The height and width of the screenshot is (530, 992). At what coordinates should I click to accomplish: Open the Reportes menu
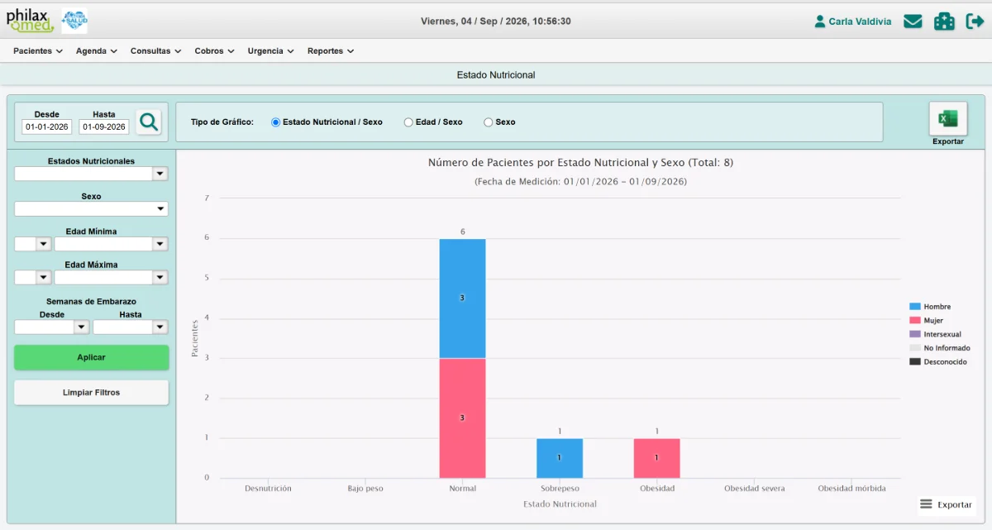coord(331,51)
